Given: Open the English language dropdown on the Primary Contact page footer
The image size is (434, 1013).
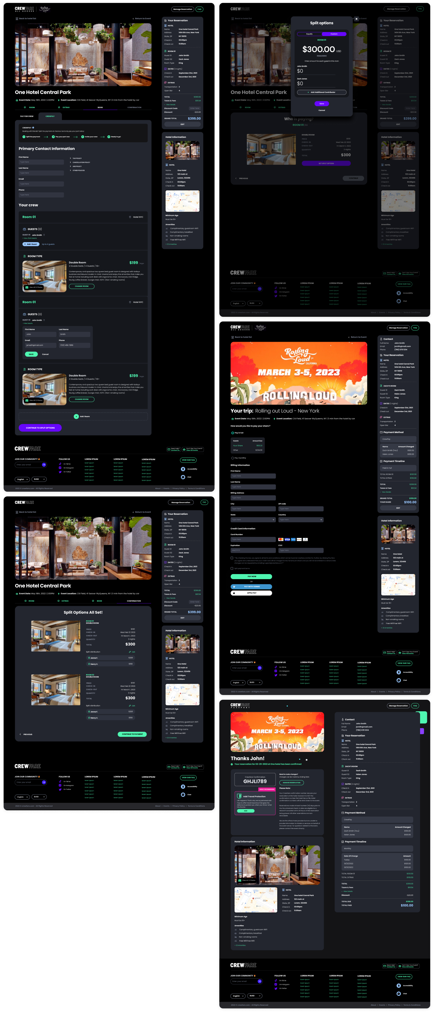Looking at the screenshot, I should pos(22,479).
